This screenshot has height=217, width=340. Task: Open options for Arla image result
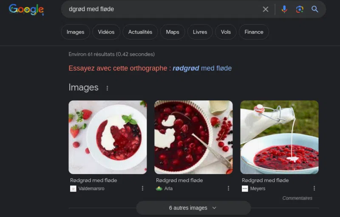coord(228,188)
